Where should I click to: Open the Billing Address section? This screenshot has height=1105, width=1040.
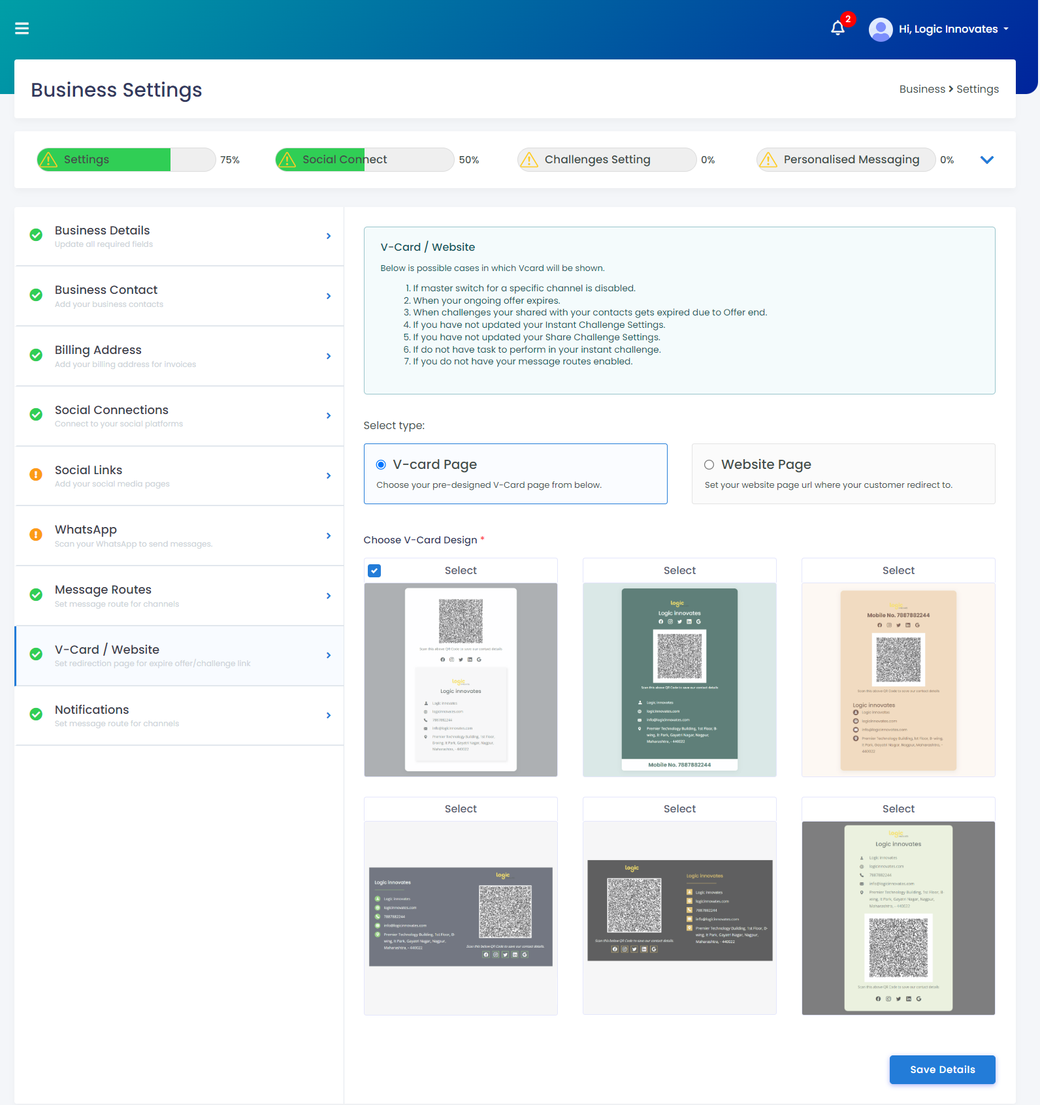click(179, 357)
